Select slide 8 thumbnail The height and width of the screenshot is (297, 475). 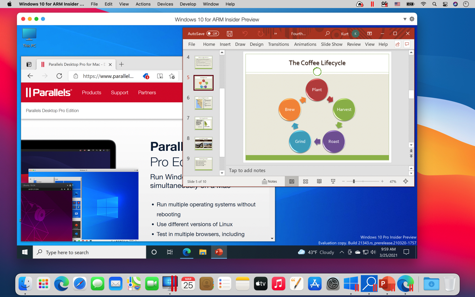click(203, 144)
